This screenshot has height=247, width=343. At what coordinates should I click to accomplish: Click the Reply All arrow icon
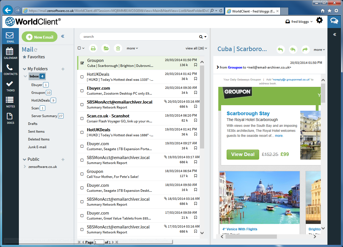tap(293, 50)
